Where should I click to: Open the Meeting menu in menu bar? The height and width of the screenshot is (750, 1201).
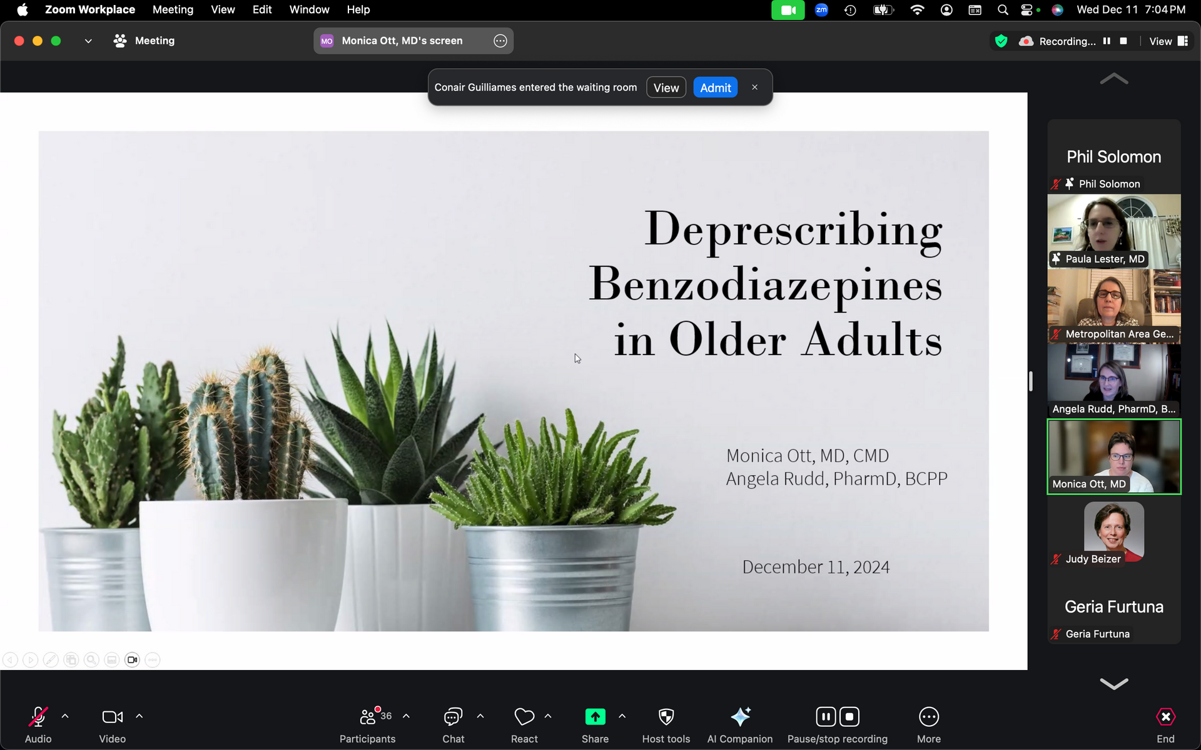click(x=173, y=9)
